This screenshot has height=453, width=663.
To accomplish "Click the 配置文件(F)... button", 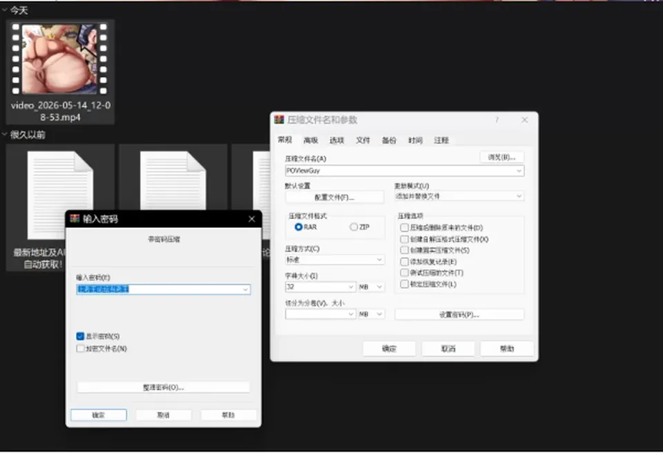I will [x=334, y=197].
